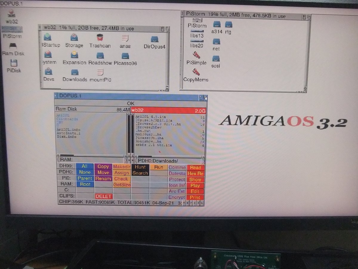This screenshot has width=358, height=269.
Task: Click the None button in DOpus
Action: click(85, 172)
